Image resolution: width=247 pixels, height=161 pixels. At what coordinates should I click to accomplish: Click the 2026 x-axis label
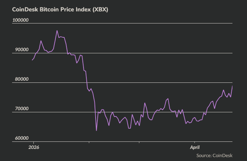(x=33, y=147)
